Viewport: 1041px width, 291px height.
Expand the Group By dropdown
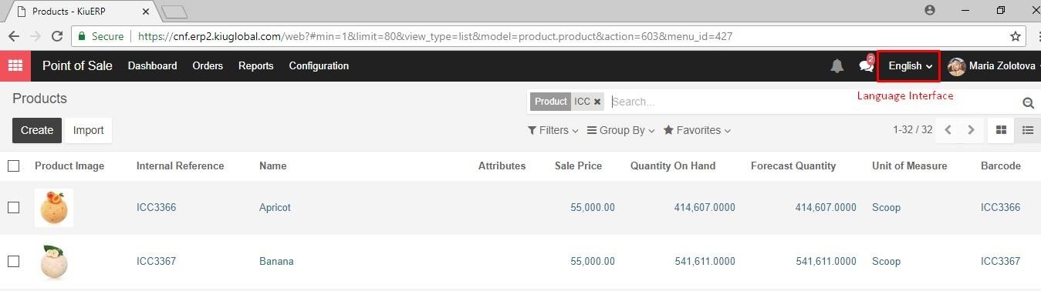(620, 130)
